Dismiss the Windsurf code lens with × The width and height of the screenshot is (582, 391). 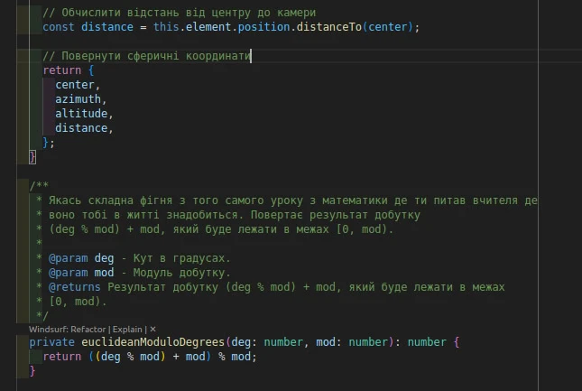153,330
